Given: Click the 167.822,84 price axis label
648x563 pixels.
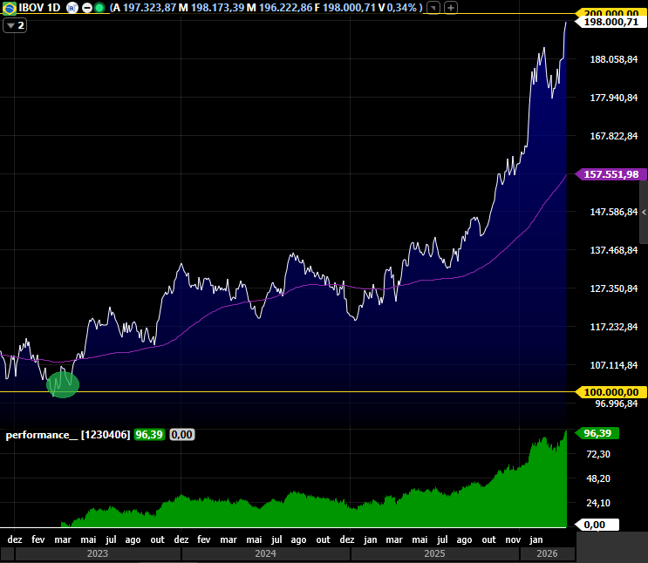Looking at the screenshot, I should [x=614, y=136].
